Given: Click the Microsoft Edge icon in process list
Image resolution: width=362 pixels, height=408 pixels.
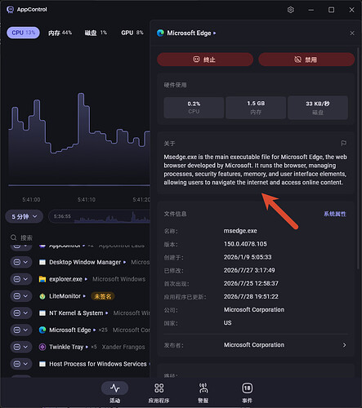Looking at the screenshot, I should click(x=42, y=330).
